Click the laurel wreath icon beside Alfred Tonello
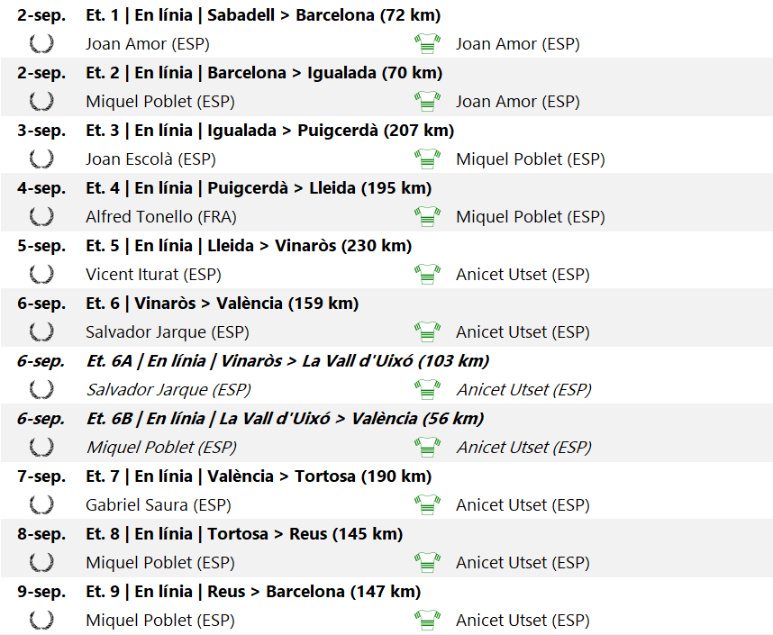 [x=41, y=216]
